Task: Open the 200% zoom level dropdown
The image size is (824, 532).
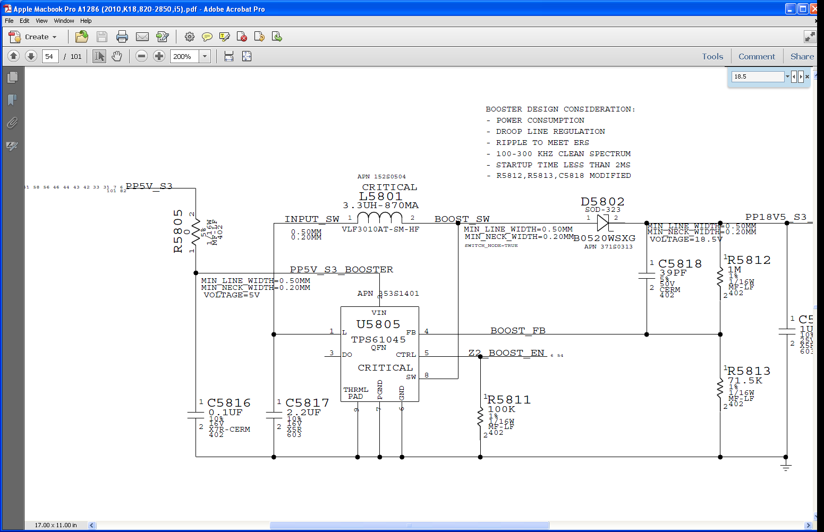Action: pyautogui.click(x=205, y=56)
